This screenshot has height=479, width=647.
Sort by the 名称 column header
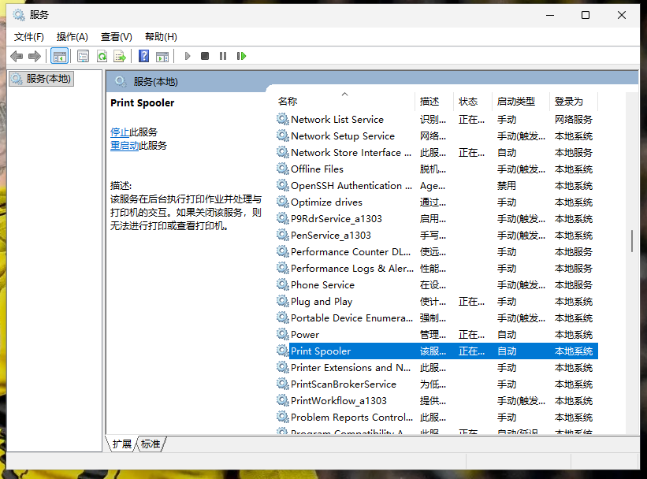pyautogui.click(x=344, y=101)
